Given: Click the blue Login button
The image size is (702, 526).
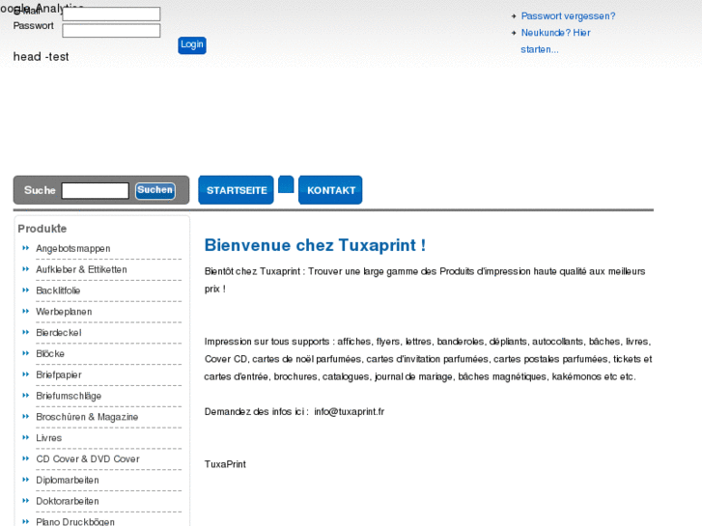Looking at the screenshot, I should tap(192, 45).
